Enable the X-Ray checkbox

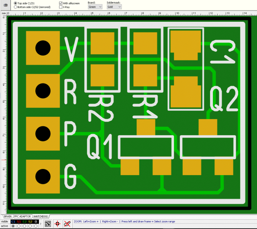pyautogui.click(x=61, y=7)
